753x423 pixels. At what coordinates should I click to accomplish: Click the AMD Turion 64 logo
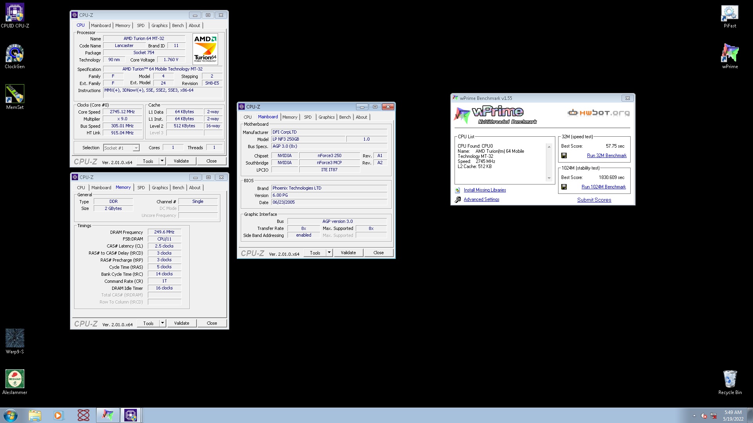205,49
